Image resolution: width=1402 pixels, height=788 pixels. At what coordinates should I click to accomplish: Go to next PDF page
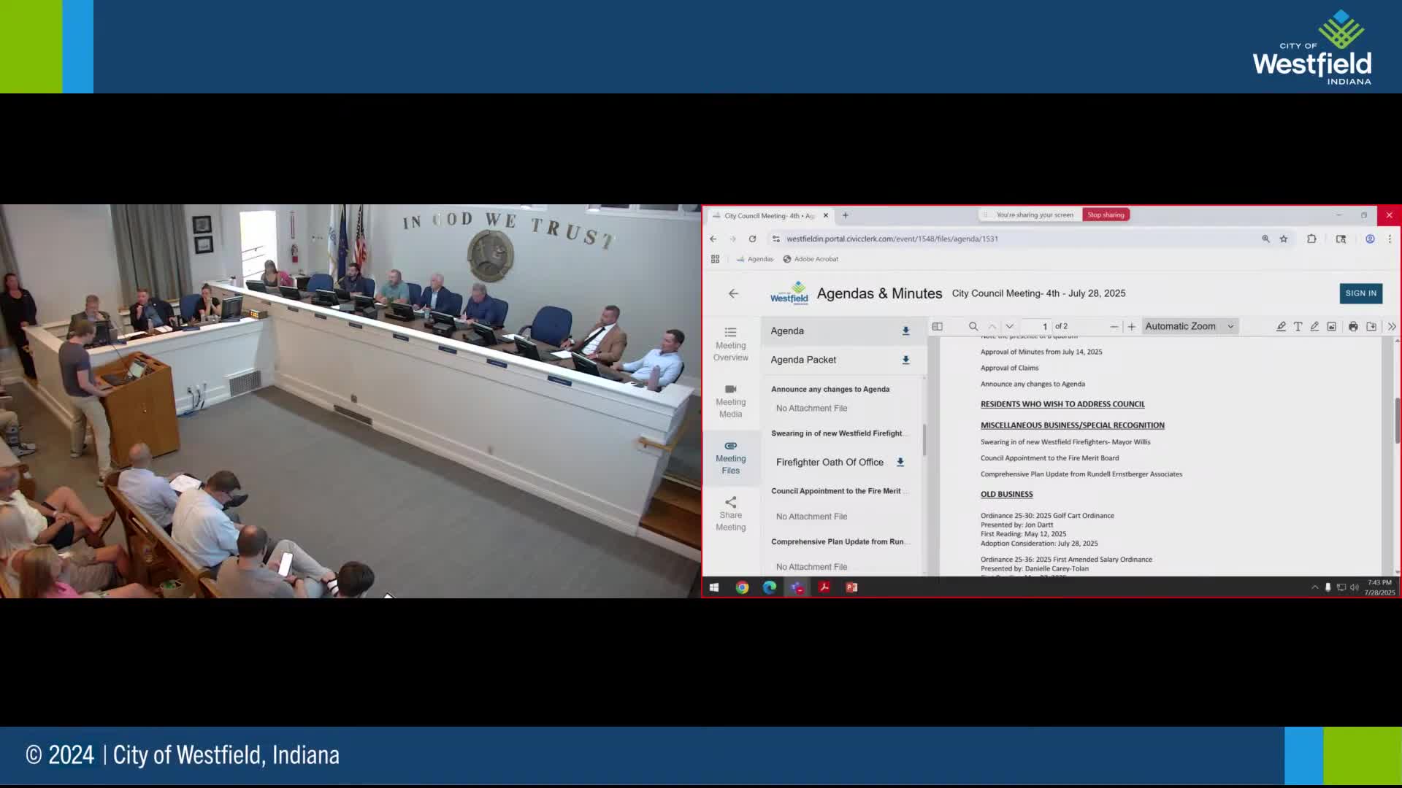(1010, 326)
